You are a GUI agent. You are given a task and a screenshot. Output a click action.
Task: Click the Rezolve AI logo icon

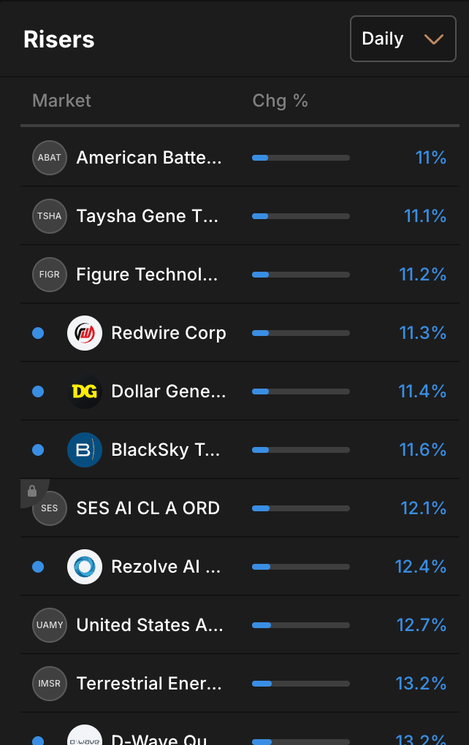point(85,567)
